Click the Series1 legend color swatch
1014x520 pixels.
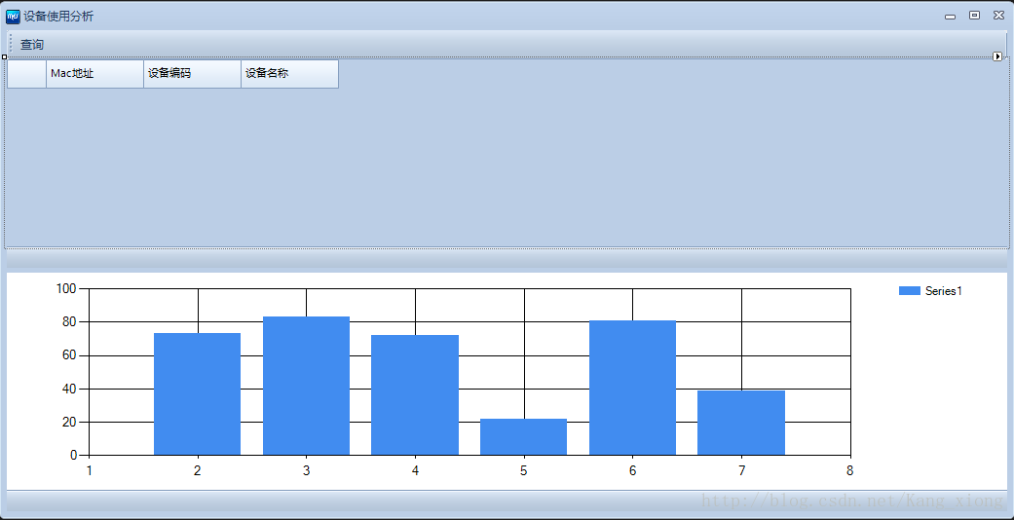pos(909,291)
